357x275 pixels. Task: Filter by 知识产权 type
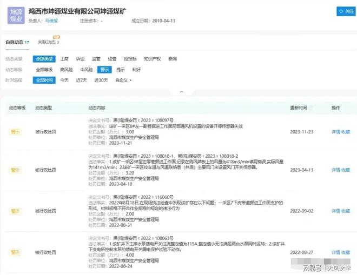(153, 59)
